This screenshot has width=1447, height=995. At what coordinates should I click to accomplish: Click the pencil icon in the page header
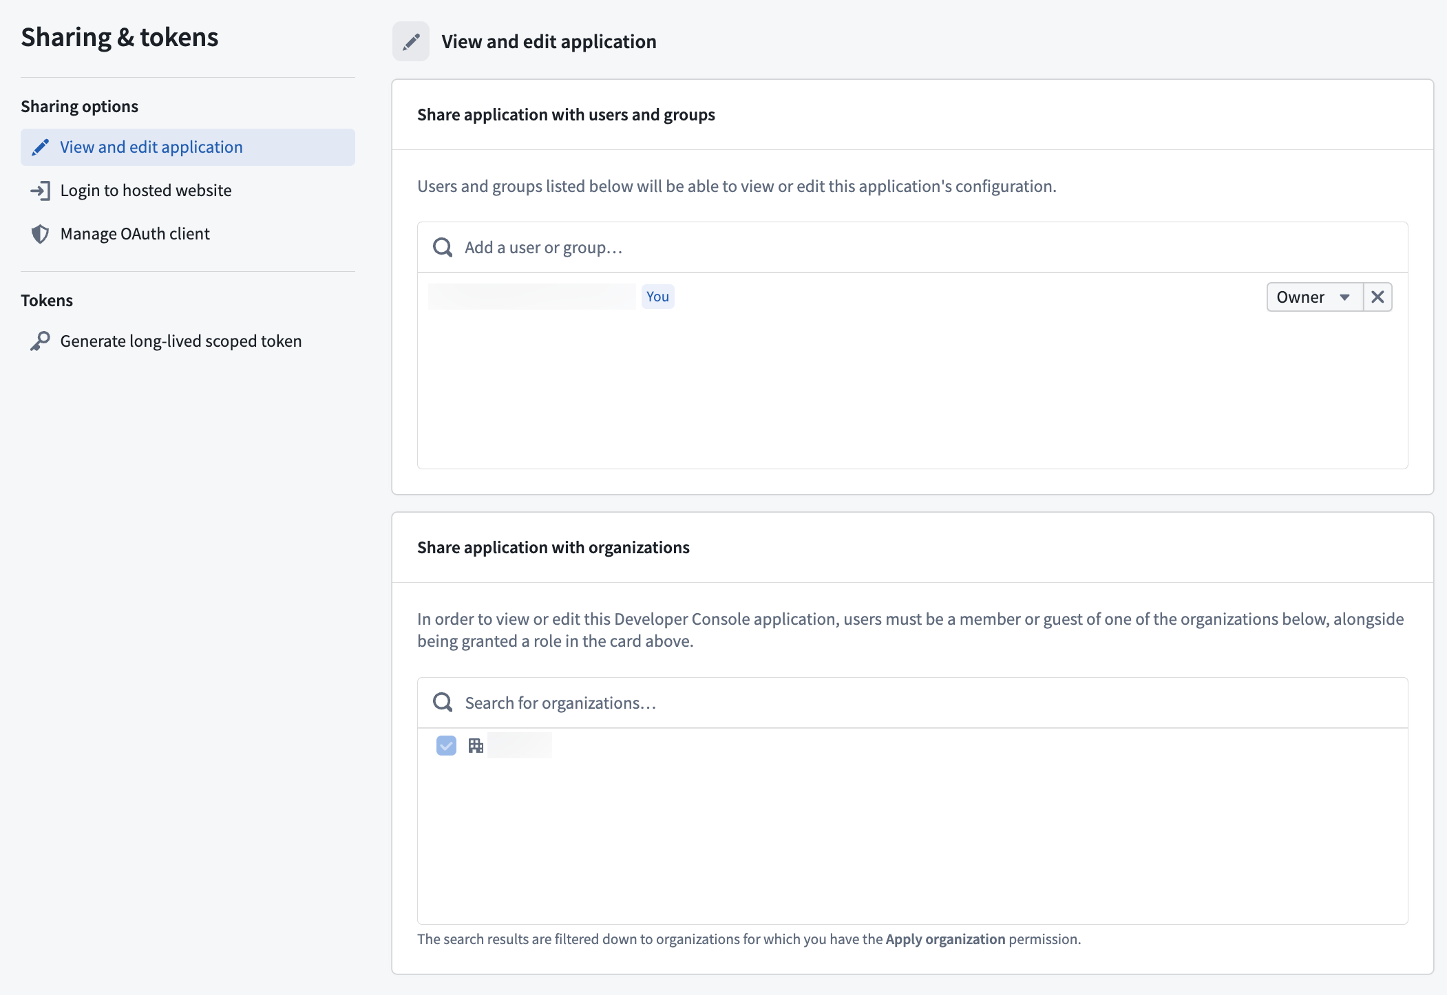pyautogui.click(x=410, y=41)
